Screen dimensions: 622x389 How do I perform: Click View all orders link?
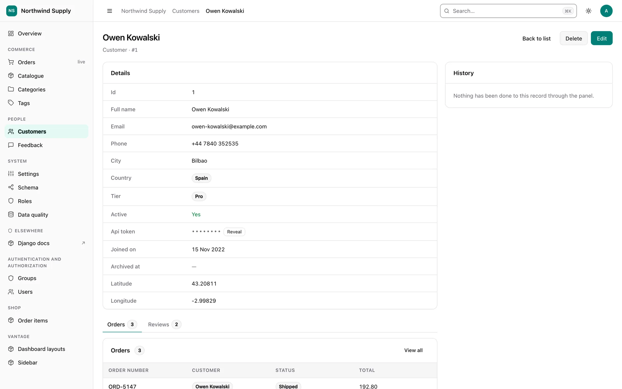click(413, 350)
